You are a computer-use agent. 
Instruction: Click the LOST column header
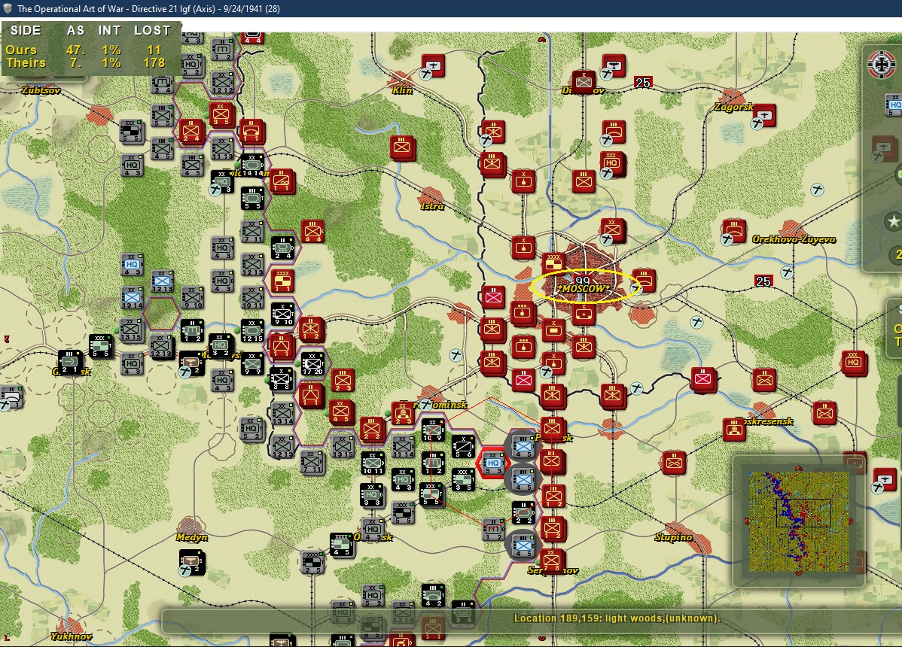pyautogui.click(x=152, y=30)
